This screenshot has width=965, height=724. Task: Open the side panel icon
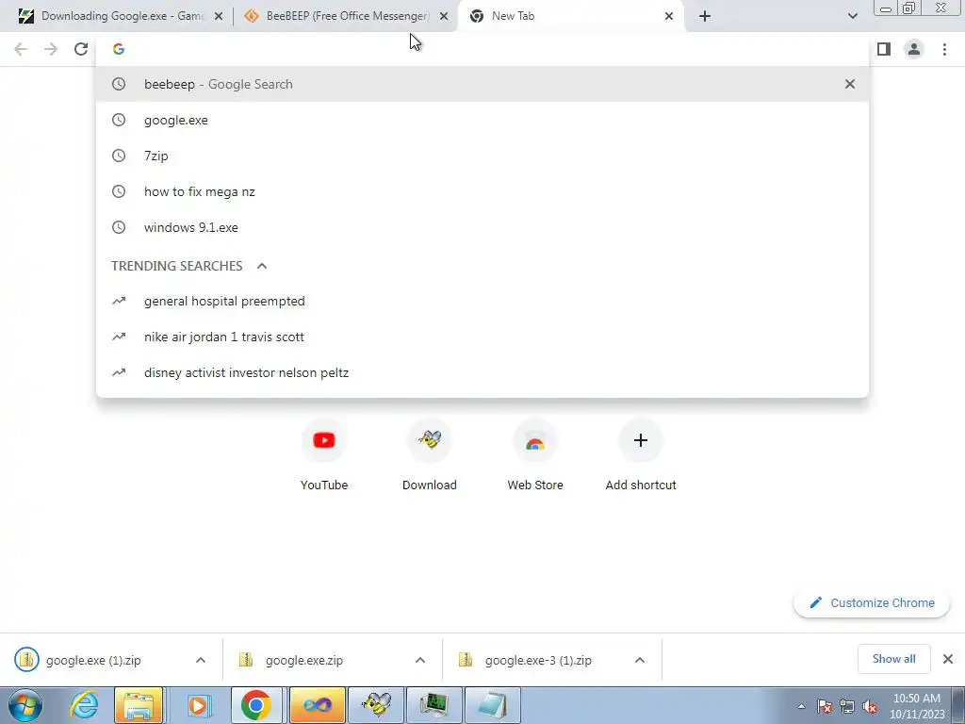[884, 49]
